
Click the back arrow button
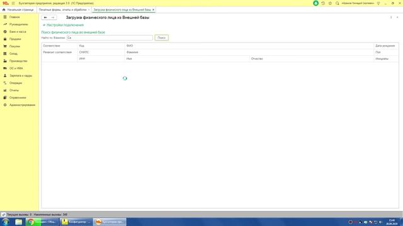pos(45,18)
